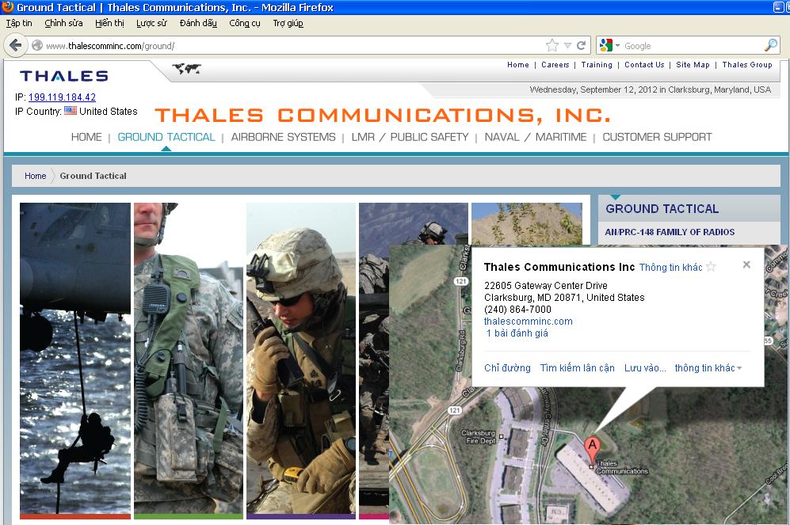Click the United States flag icon
Viewport: 790px width, 525px height.
click(71, 111)
